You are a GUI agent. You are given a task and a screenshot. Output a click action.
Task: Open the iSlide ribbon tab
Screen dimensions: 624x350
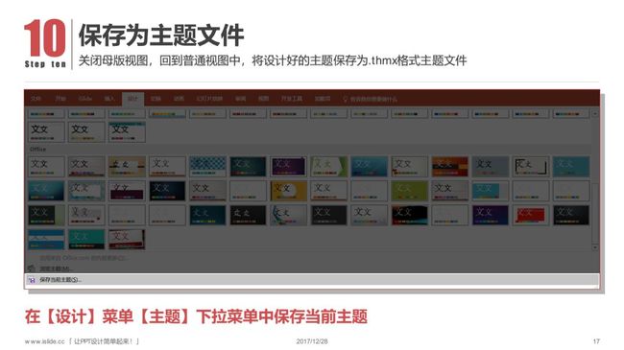(85, 98)
